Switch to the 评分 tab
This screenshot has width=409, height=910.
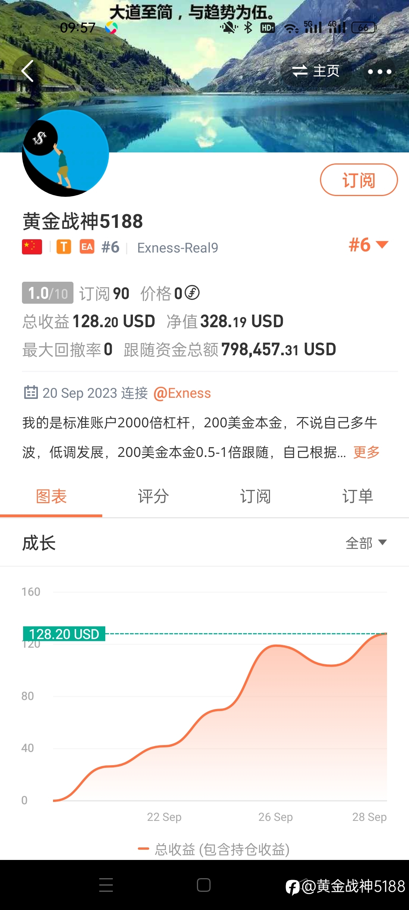153,496
